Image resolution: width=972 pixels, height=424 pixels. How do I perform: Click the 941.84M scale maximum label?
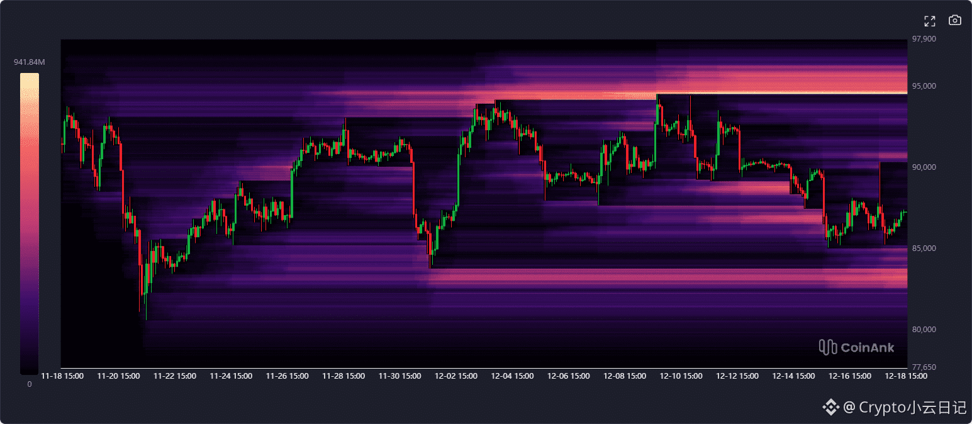click(30, 62)
